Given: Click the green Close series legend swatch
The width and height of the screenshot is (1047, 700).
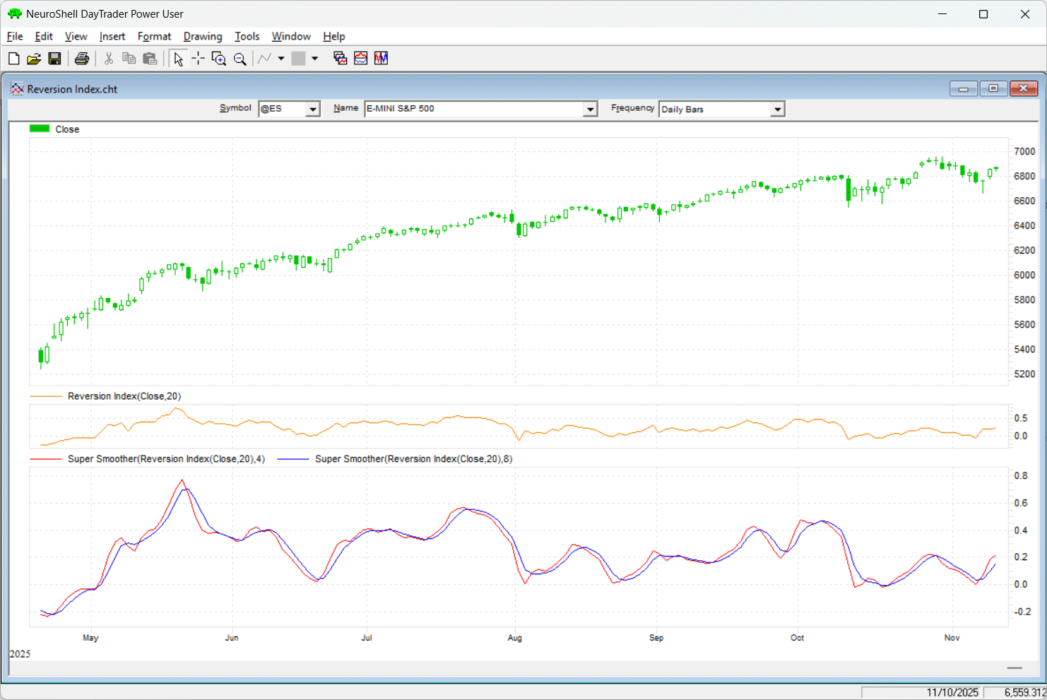Looking at the screenshot, I should coord(40,129).
